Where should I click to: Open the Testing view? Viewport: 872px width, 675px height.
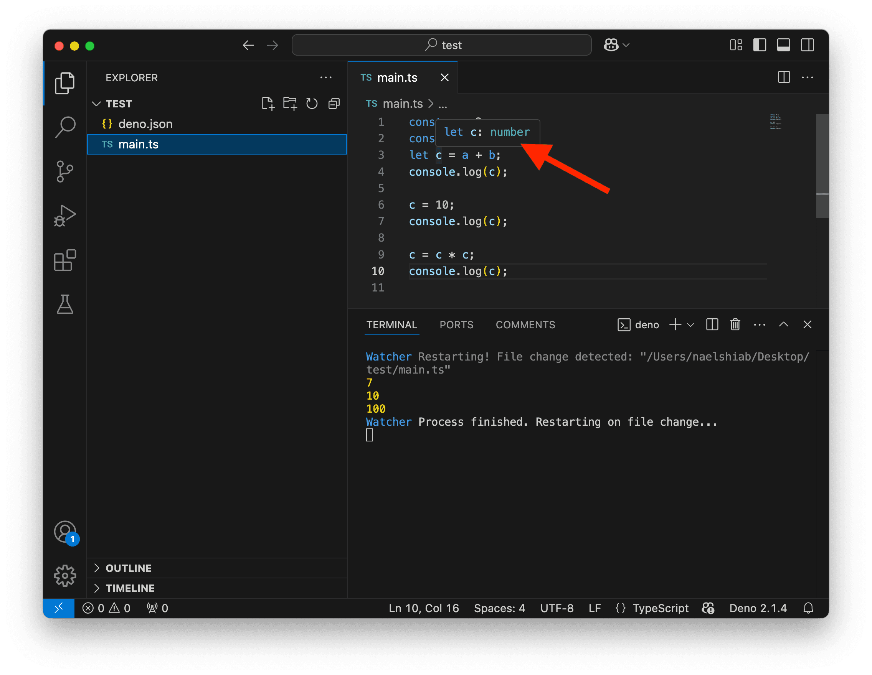(65, 305)
